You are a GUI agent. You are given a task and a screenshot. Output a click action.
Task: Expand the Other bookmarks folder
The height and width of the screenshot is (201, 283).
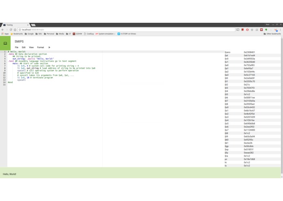[x=272, y=34]
